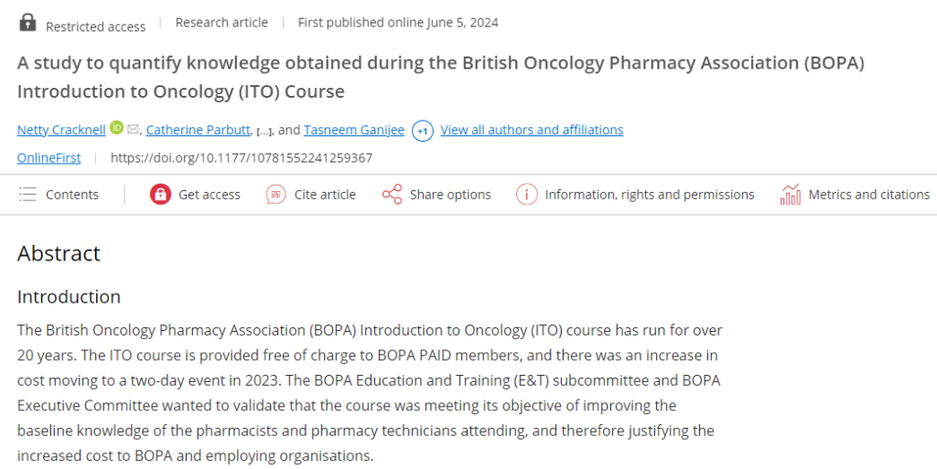
Task: Expand the collapsed author ellipsis
Action: (263, 132)
